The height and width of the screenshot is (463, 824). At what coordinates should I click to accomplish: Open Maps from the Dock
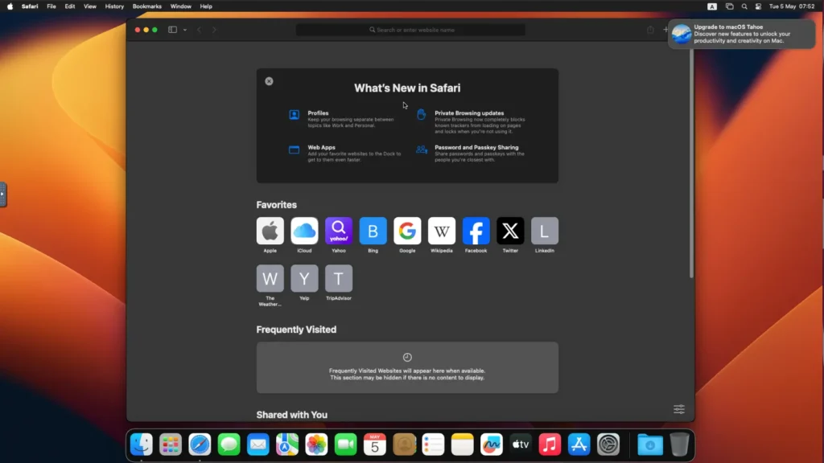tap(287, 445)
